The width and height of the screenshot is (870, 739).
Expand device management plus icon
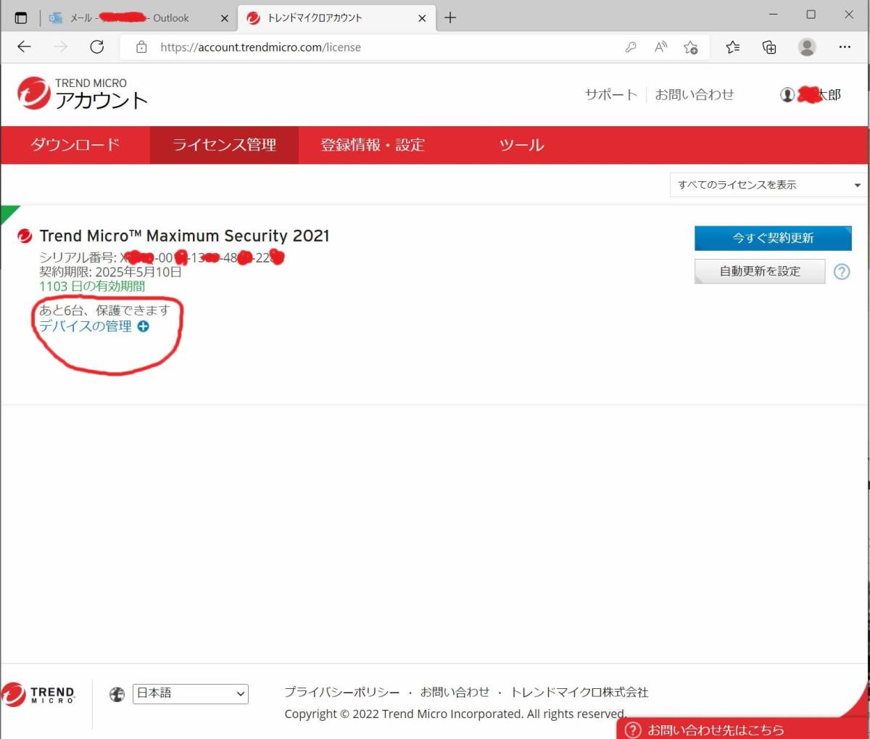pyautogui.click(x=144, y=326)
